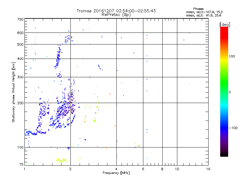Click the orange point at 12 MHz, 600 km
This screenshot has height=184, width=245.
coord(189,33)
